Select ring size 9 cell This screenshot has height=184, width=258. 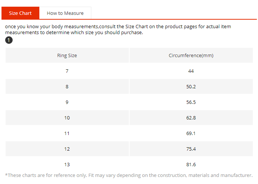pyautogui.click(x=67, y=102)
